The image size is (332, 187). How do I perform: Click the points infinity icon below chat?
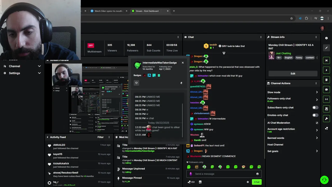(191, 182)
